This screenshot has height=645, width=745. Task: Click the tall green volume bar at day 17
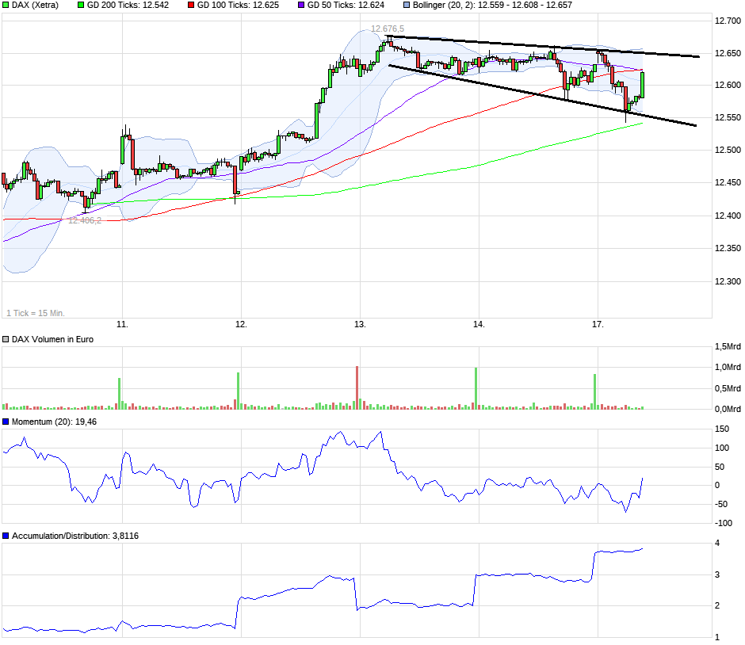point(595,392)
